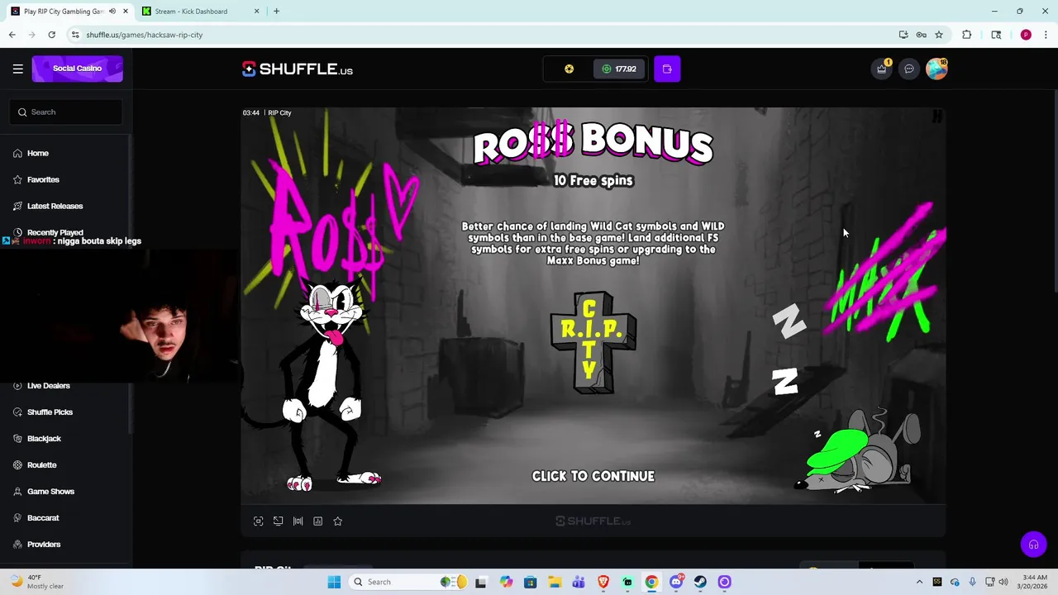Show hidden system tray icons

pyautogui.click(x=919, y=582)
